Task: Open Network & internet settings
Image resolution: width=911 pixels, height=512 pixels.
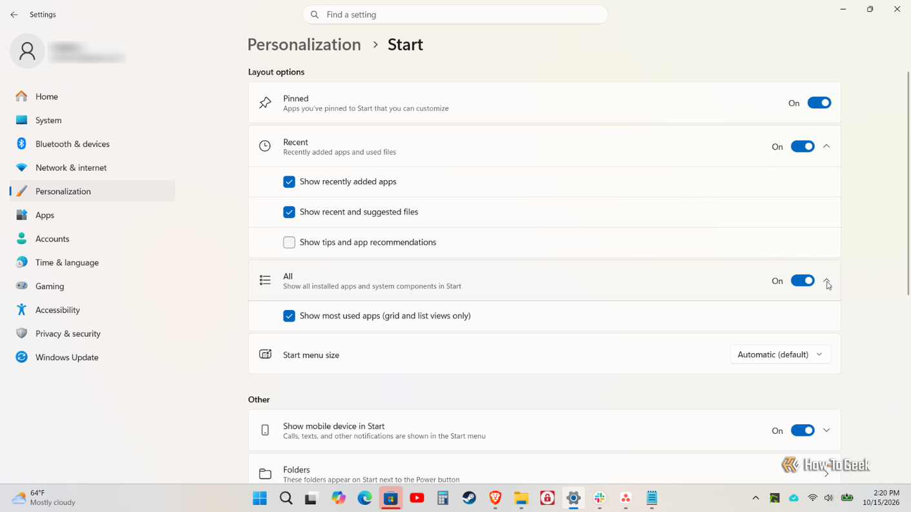Action: 92,168
